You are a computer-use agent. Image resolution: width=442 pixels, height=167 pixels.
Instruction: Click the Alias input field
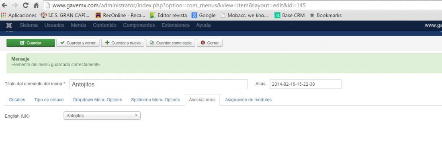[x=305, y=84]
